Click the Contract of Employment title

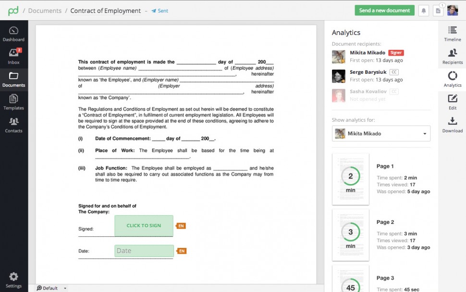click(106, 11)
